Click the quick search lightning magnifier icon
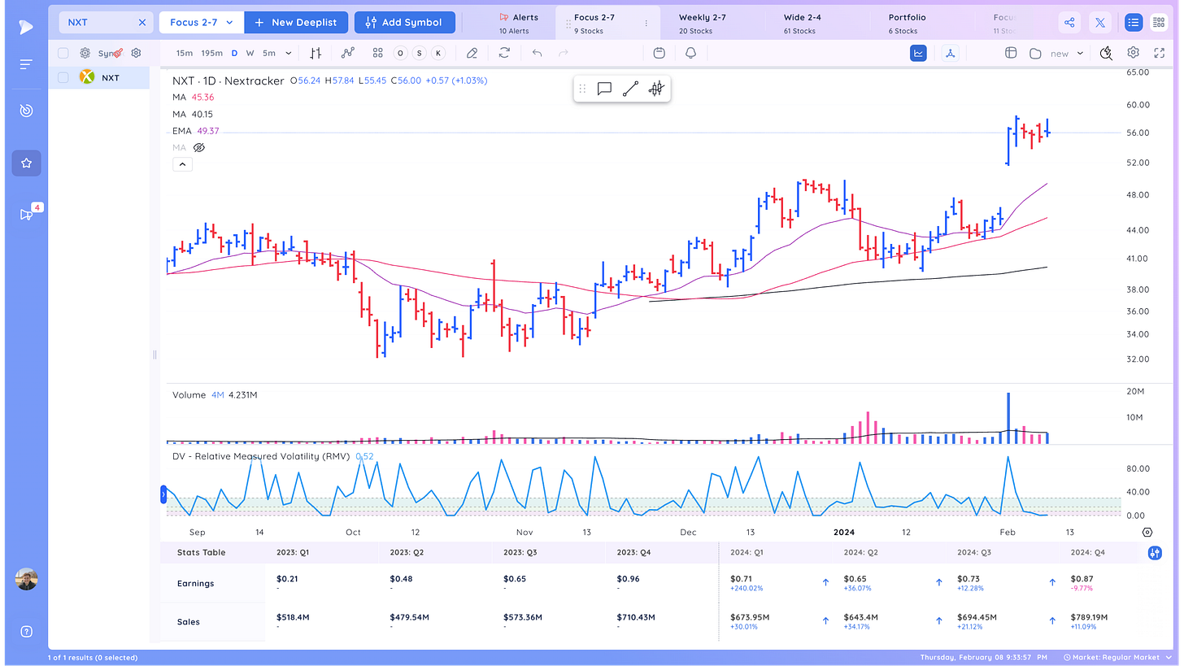 click(x=1106, y=53)
